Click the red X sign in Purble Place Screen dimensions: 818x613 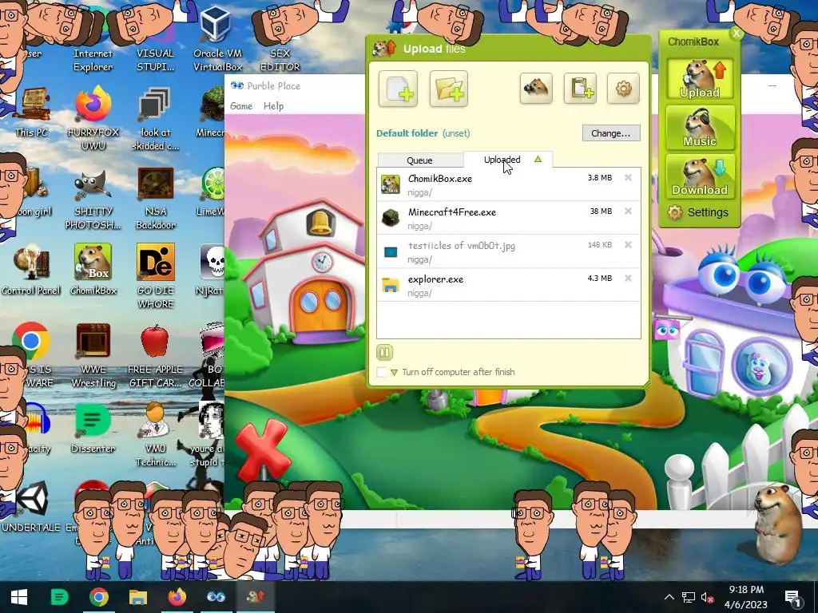pos(262,449)
